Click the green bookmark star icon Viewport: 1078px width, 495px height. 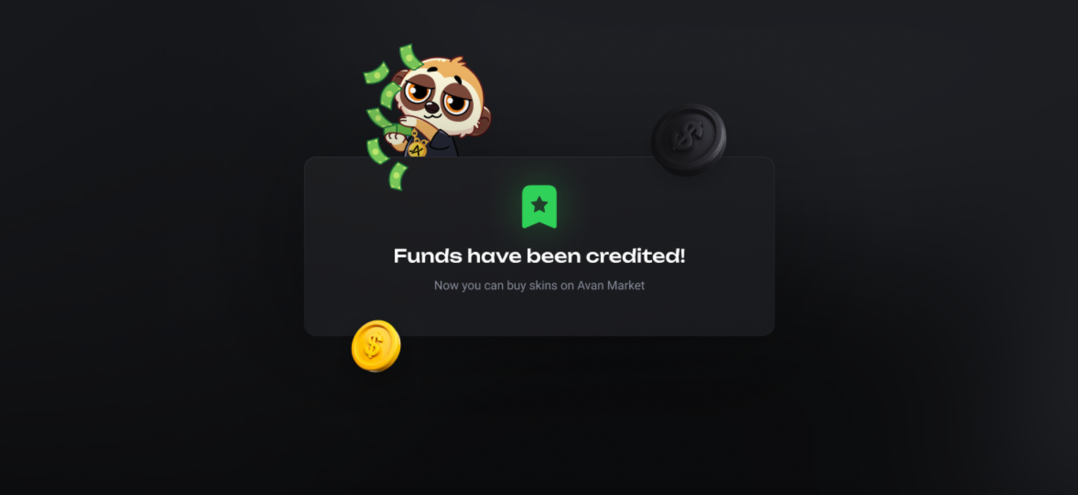point(539,206)
